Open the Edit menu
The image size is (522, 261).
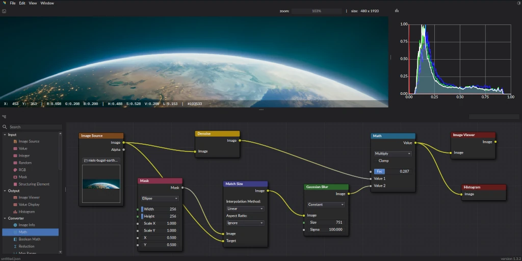[x=22, y=3]
